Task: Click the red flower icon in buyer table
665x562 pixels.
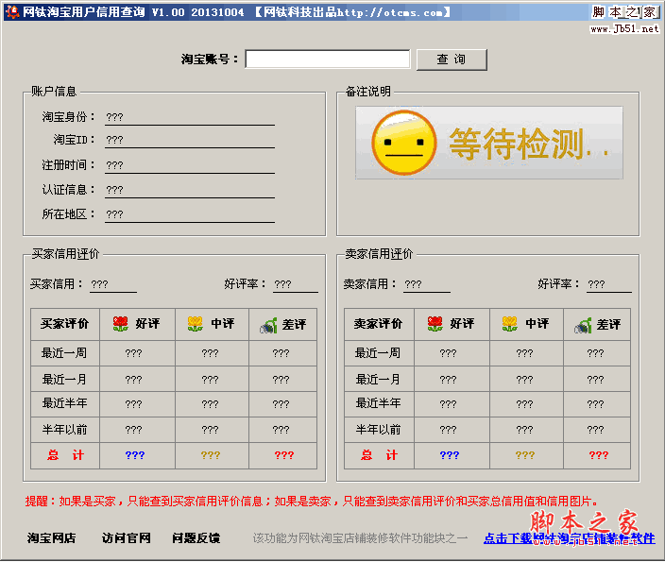Action: pos(121,324)
